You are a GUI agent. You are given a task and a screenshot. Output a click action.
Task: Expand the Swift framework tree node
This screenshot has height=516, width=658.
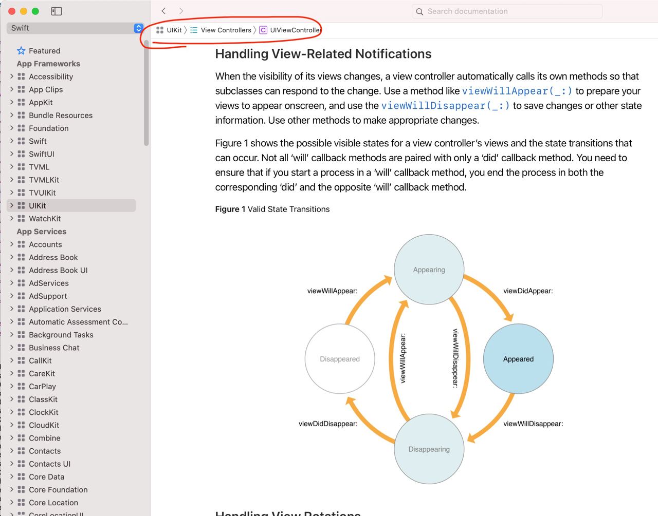point(12,141)
